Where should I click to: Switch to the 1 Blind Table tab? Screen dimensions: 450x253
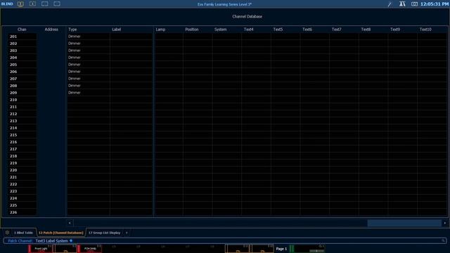point(23,233)
